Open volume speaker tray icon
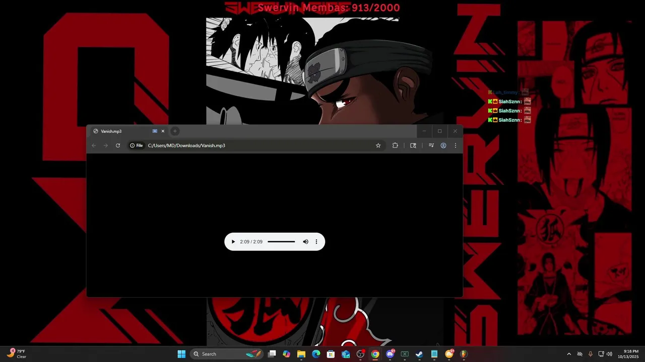The height and width of the screenshot is (362, 645). click(609, 354)
